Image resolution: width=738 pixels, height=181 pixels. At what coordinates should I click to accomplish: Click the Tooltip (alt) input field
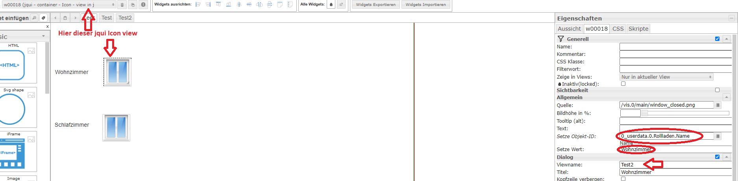675,121
